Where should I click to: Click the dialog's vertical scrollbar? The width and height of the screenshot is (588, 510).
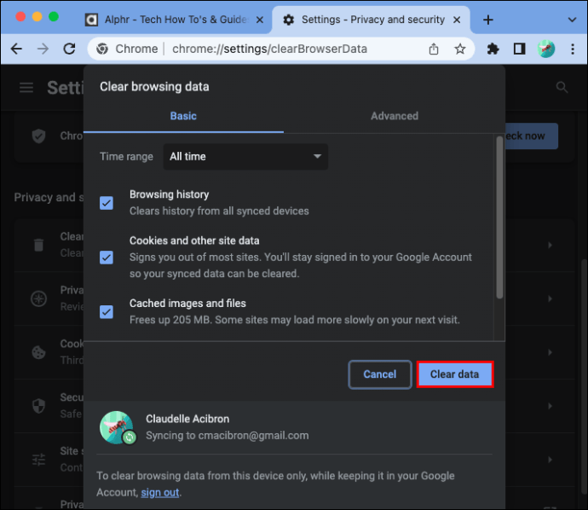point(499,217)
